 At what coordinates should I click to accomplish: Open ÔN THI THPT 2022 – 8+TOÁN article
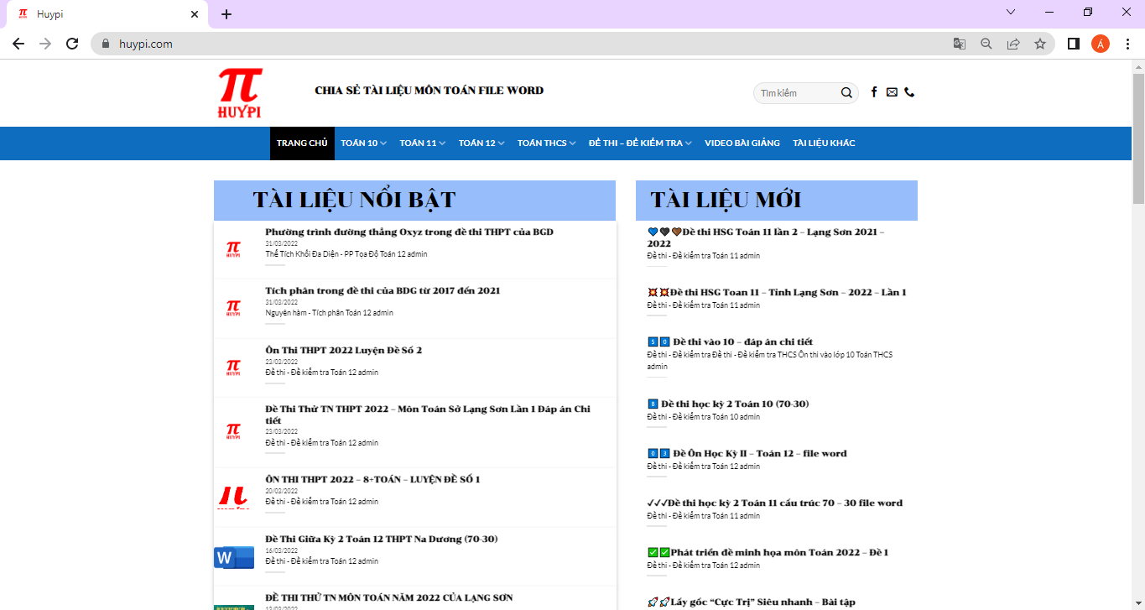click(372, 480)
